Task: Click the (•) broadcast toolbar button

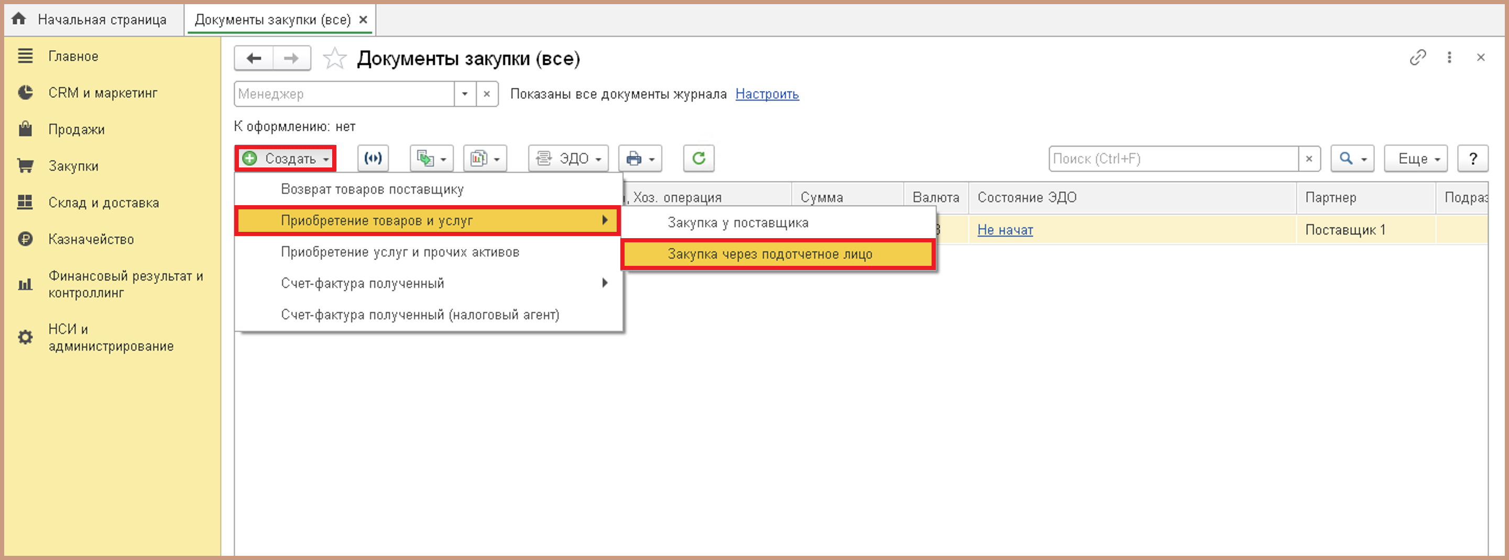Action: [373, 158]
